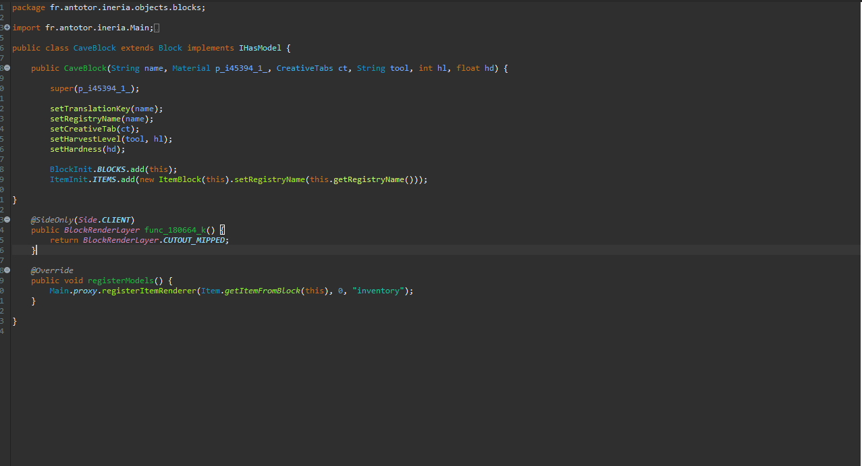Click the setTranslationKey method call
862x466 pixels.
click(90, 109)
